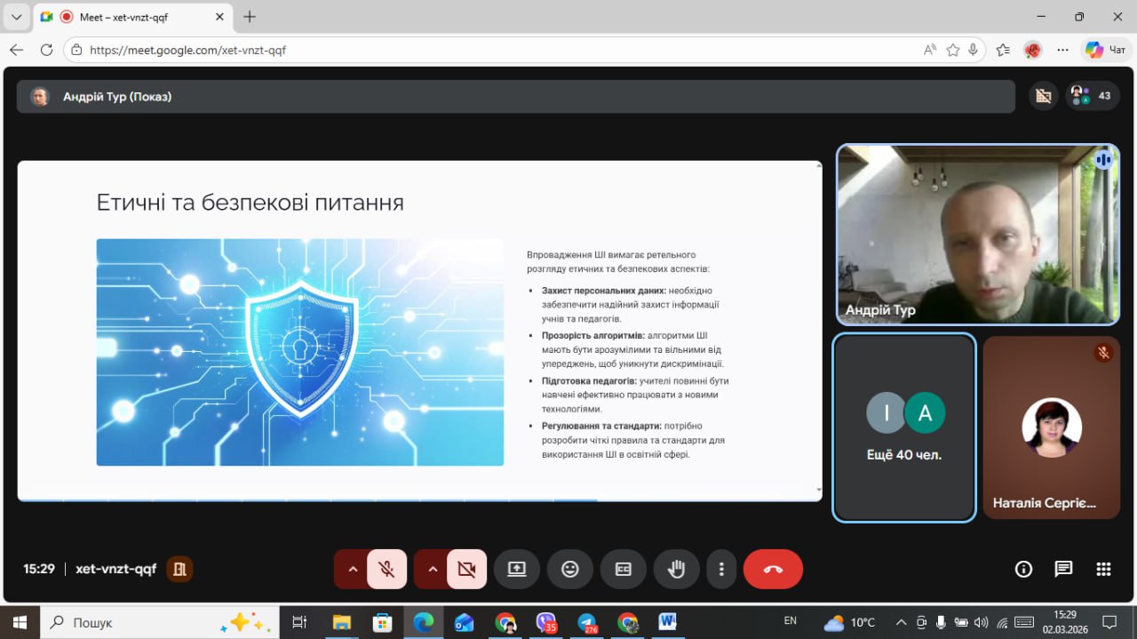Toggle the muted microphone button
1137x639 pixels.
click(386, 569)
